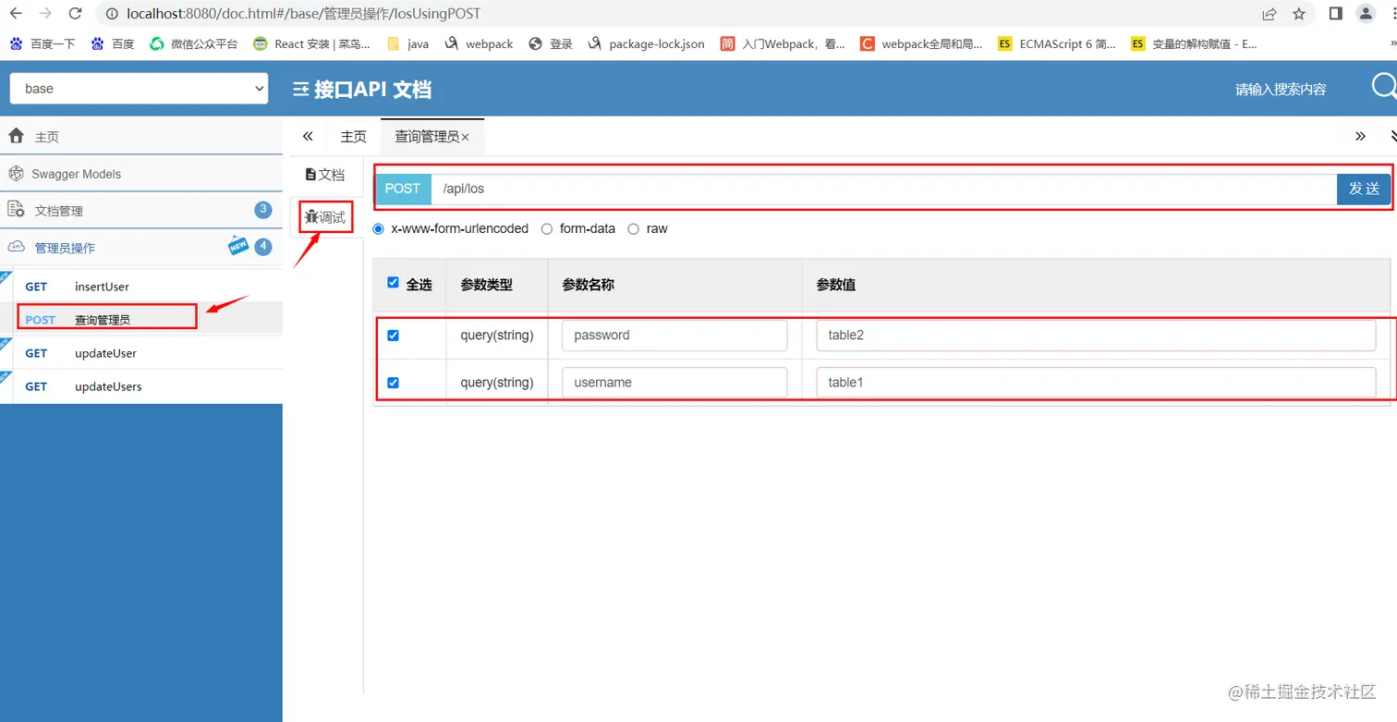Click query(string) in the password row
This screenshot has height=722, width=1397.
[497, 336]
